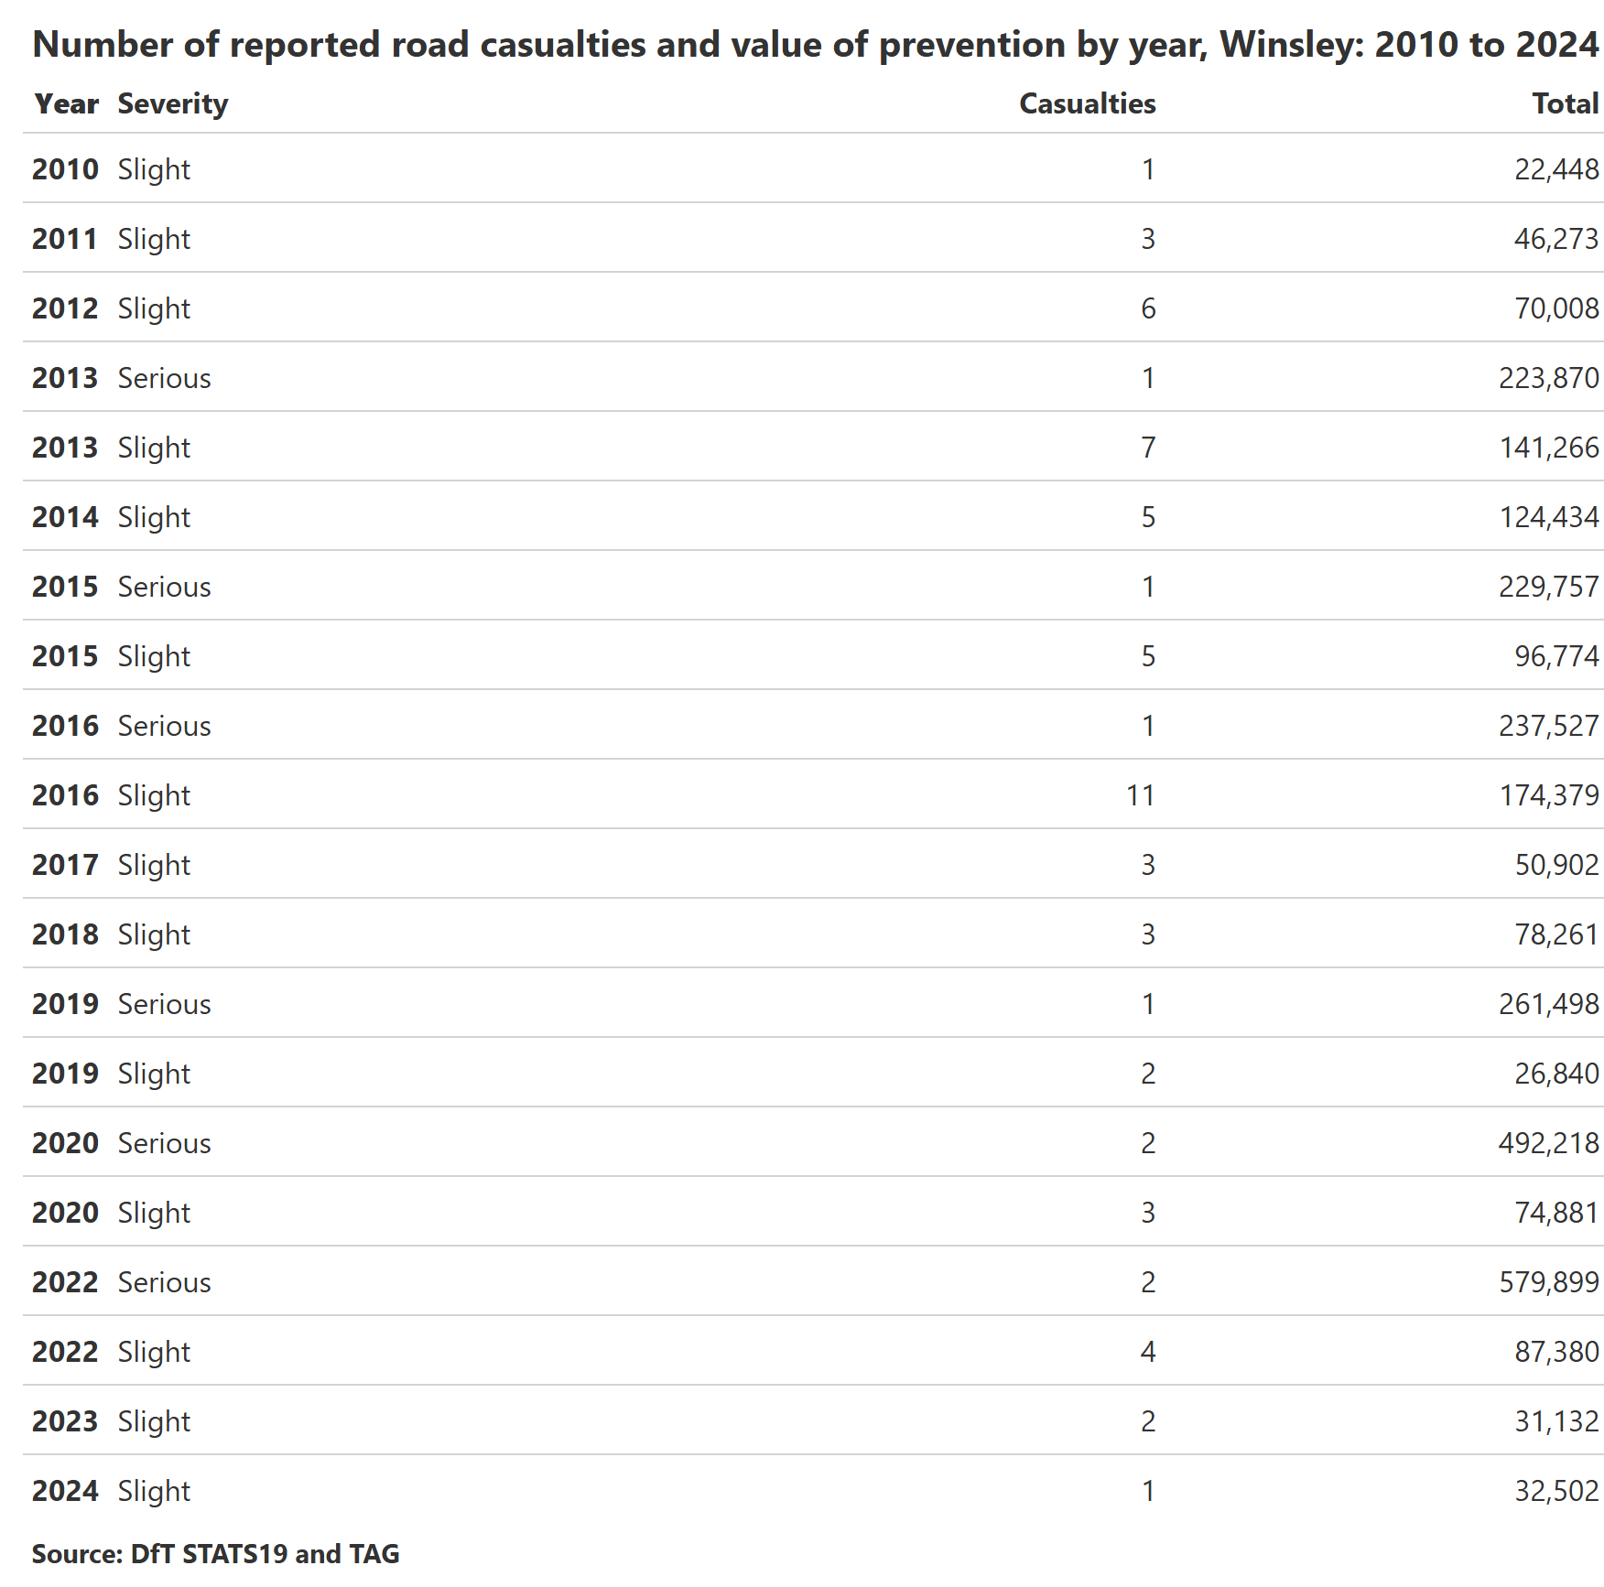
Task: Click the 2010 year cell
Action: point(65,169)
